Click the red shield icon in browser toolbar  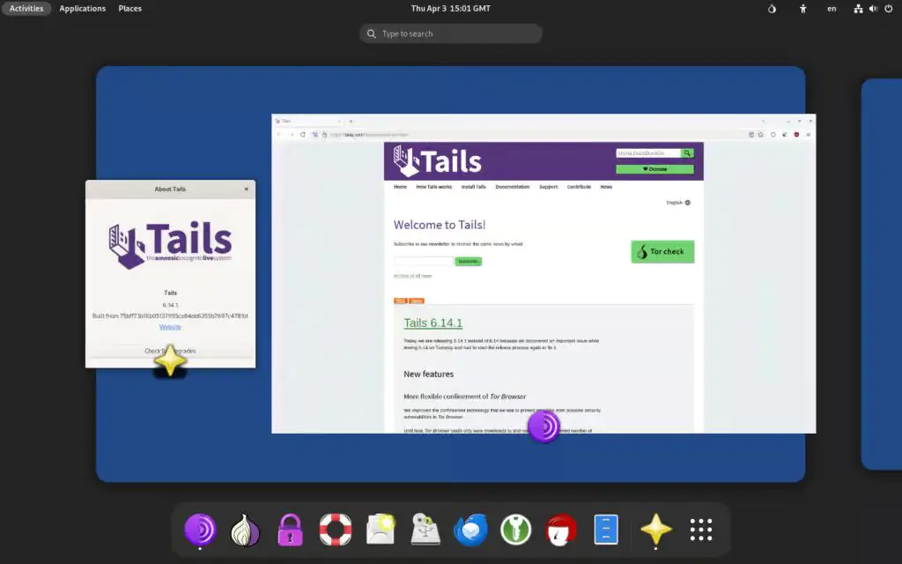pyautogui.click(x=796, y=135)
